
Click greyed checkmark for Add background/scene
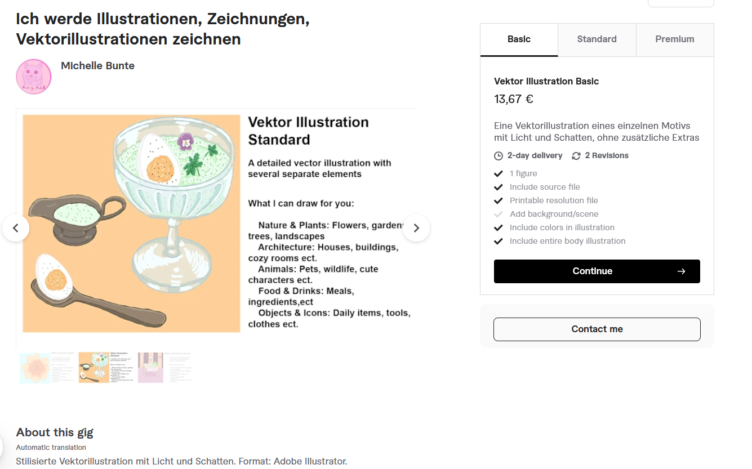499,214
